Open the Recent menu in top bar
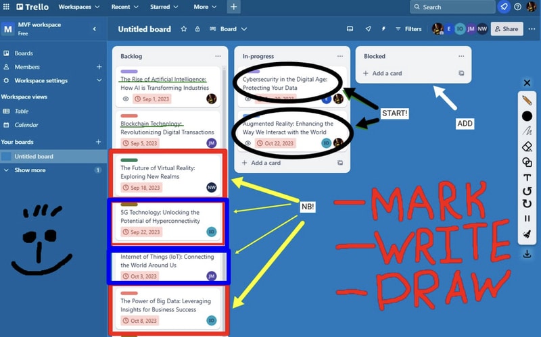This screenshot has width=541, height=337. tap(124, 7)
